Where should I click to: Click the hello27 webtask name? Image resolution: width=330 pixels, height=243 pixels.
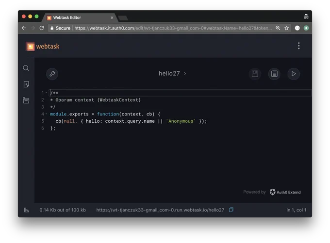tap(169, 73)
